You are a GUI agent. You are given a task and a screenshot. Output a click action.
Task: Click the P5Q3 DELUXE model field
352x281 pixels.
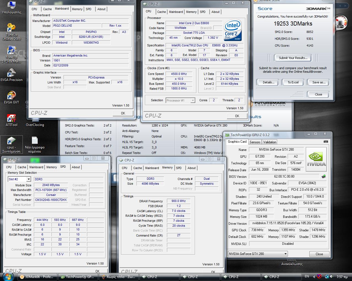click(x=77, y=26)
